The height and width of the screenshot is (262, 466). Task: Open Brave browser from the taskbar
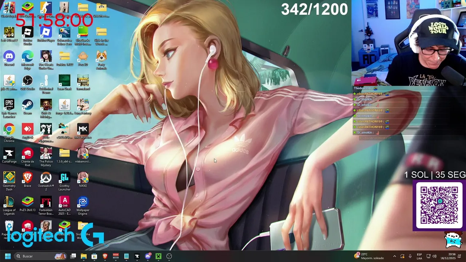click(x=105, y=256)
